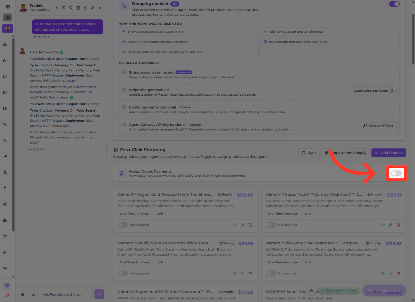Go to Home in the left sidebar
Viewport: 415px width, 302px height.
(5, 44)
